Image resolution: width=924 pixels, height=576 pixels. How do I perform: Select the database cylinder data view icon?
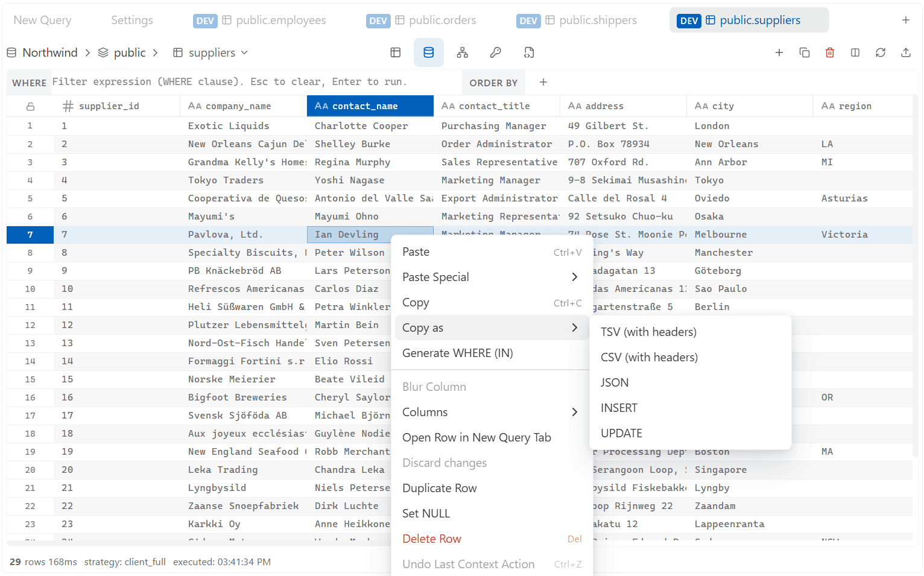[x=429, y=52]
